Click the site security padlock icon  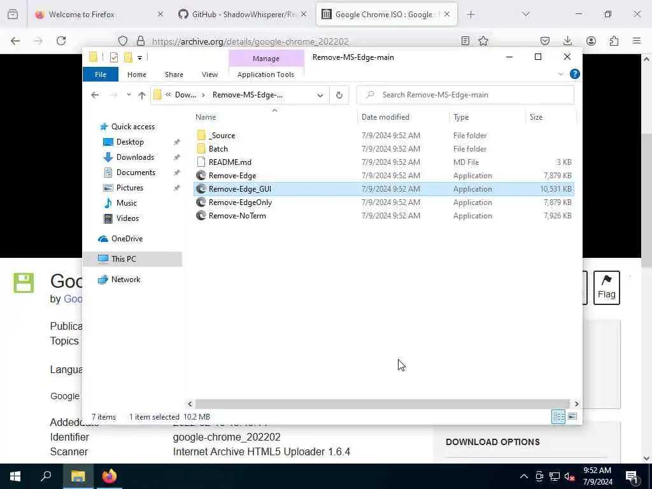[141, 41]
